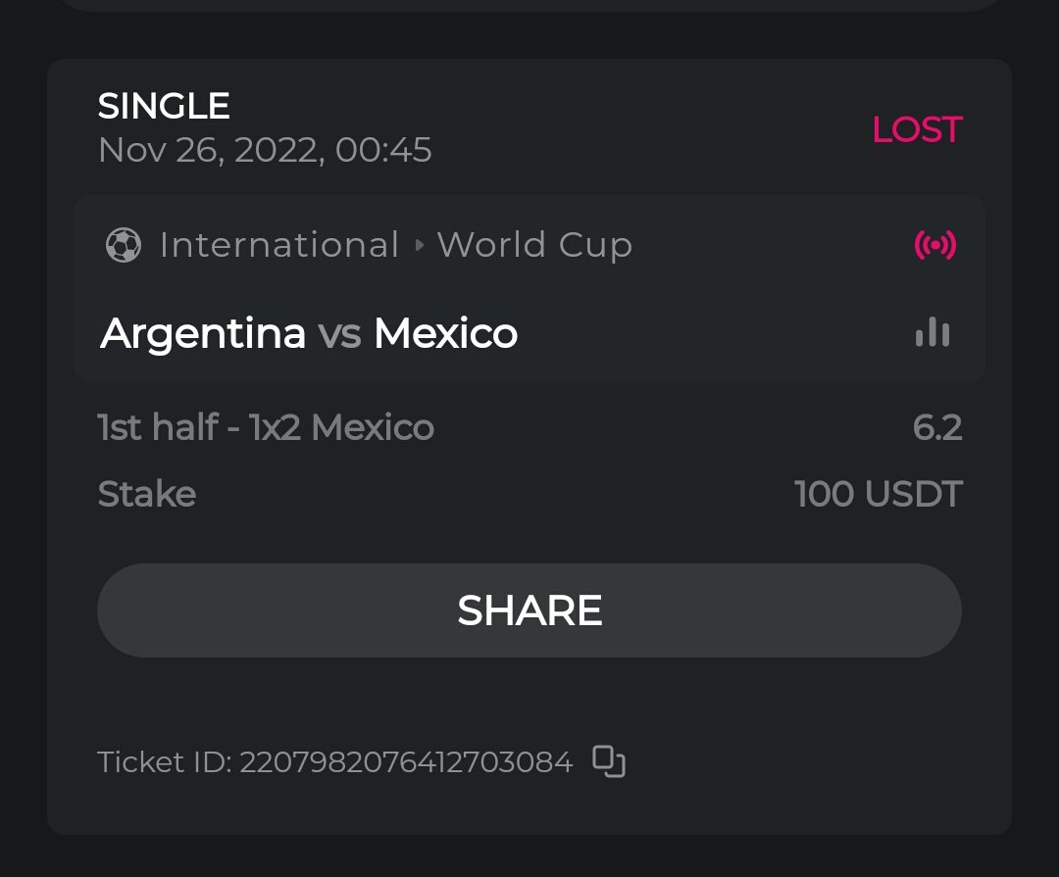1059x877 pixels.
Task: Copy the ticket ID using copy icon
Action: (x=609, y=761)
